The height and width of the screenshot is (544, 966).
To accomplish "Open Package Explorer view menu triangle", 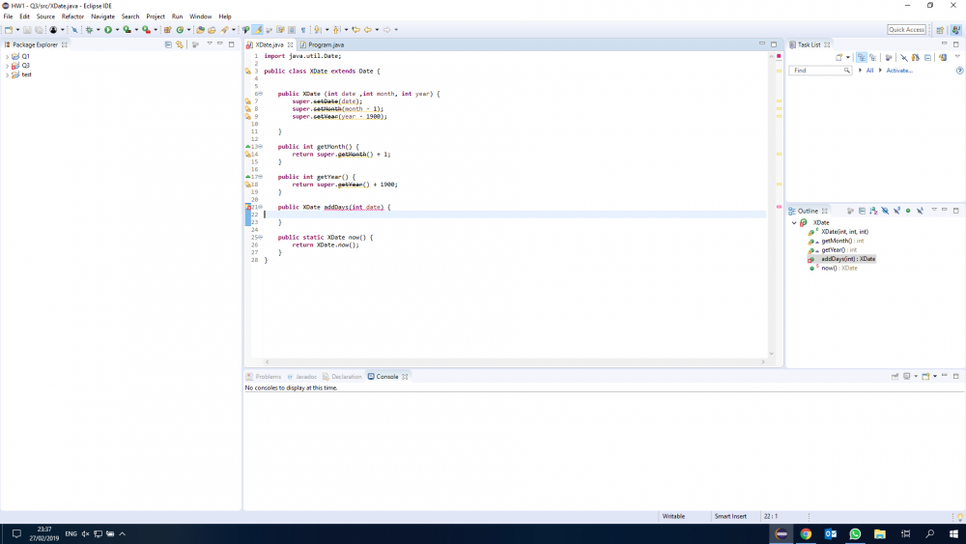I will pyautogui.click(x=210, y=43).
